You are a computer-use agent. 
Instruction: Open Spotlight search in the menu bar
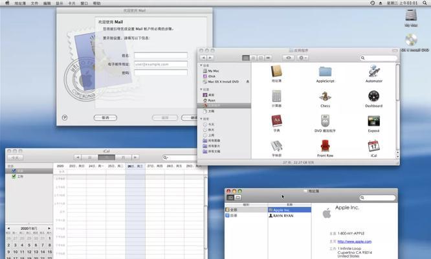pos(425,3)
